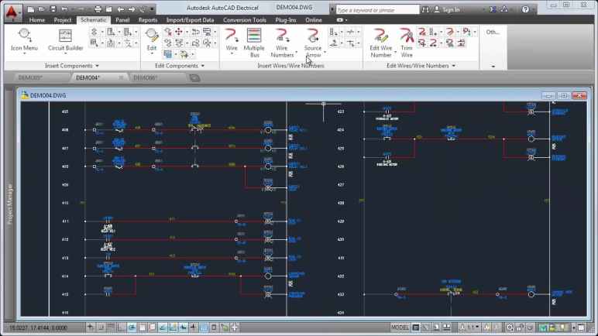The image size is (598, 336).
Task: Expand the Edit Components panel dropdown
Action: coord(180,66)
